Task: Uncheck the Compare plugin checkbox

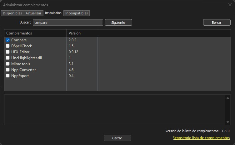Action: (7, 40)
